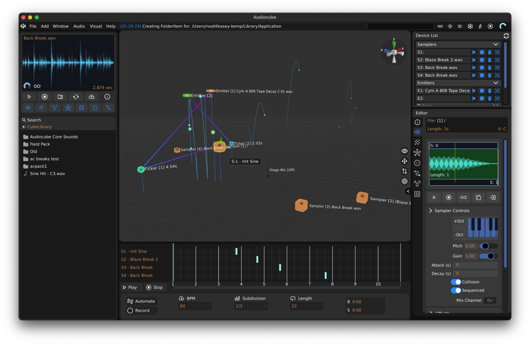The width and height of the screenshot is (530, 345).
Task: Click the target icon on viewport right edge
Action: [x=405, y=181]
